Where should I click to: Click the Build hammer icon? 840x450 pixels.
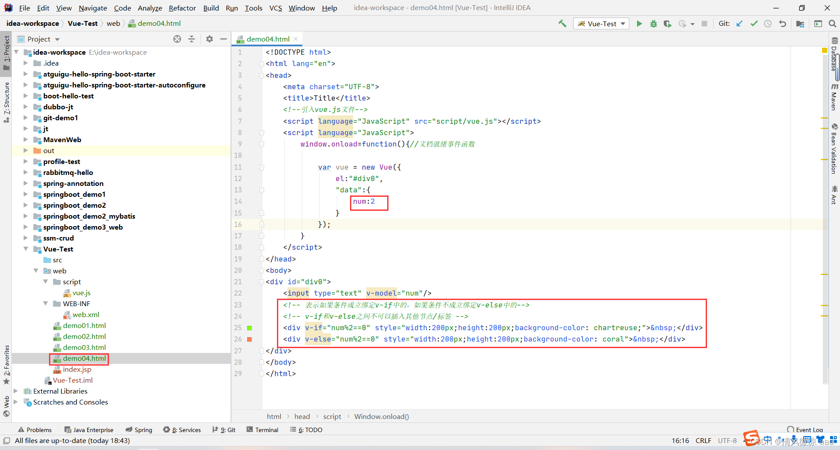pos(562,24)
